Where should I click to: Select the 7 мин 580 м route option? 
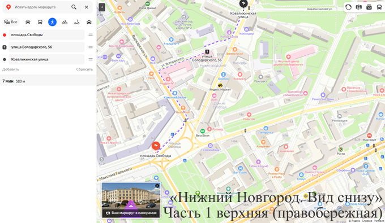(48, 81)
